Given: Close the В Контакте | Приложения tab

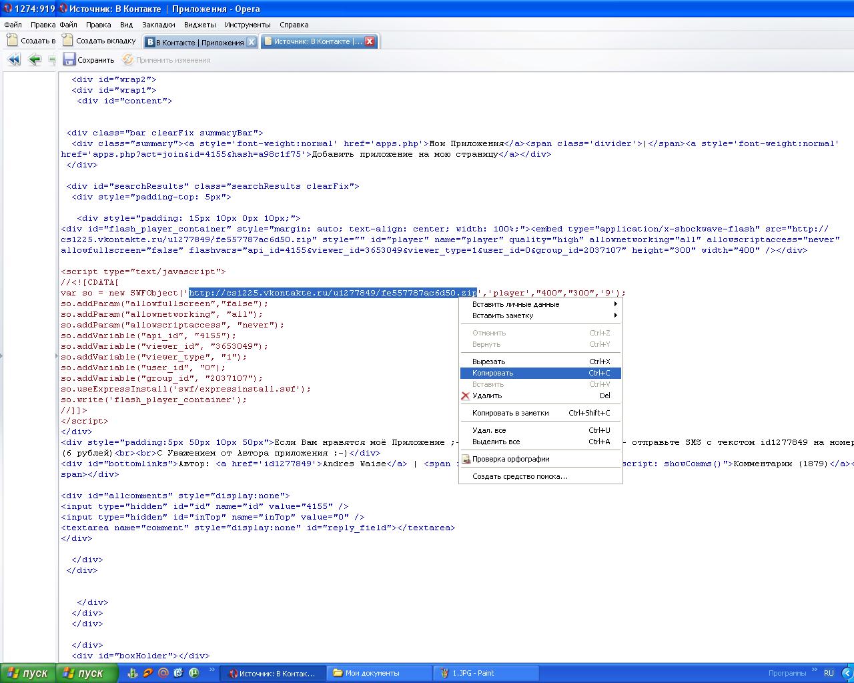Looking at the screenshot, I should [252, 42].
